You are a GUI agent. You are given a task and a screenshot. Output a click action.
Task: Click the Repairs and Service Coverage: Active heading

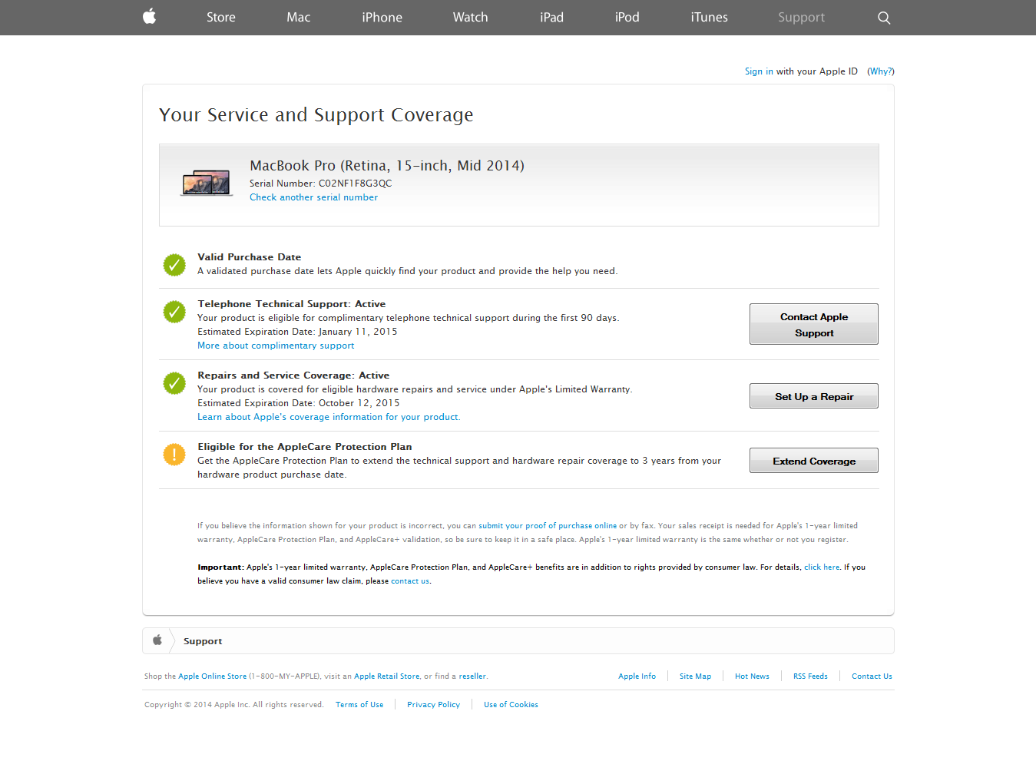coord(293,375)
